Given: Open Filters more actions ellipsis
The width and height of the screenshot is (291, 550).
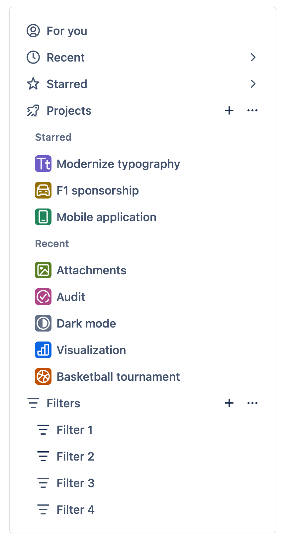Looking at the screenshot, I should click(x=252, y=403).
